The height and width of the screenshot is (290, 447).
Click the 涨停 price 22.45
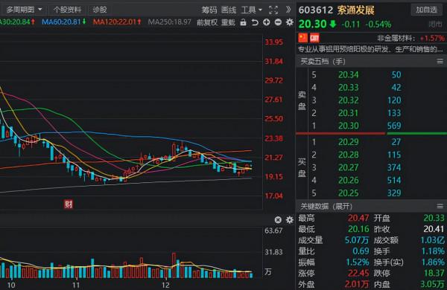click(358, 273)
